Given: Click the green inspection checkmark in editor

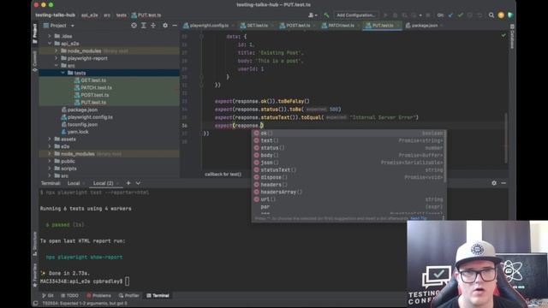Looking at the screenshot, I should point(503,35).
